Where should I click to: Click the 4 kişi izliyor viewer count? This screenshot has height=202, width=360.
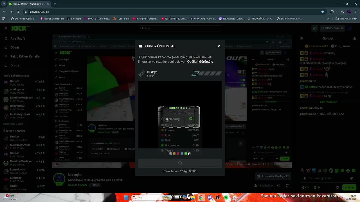pyautogui.click(x=263, y=185)
